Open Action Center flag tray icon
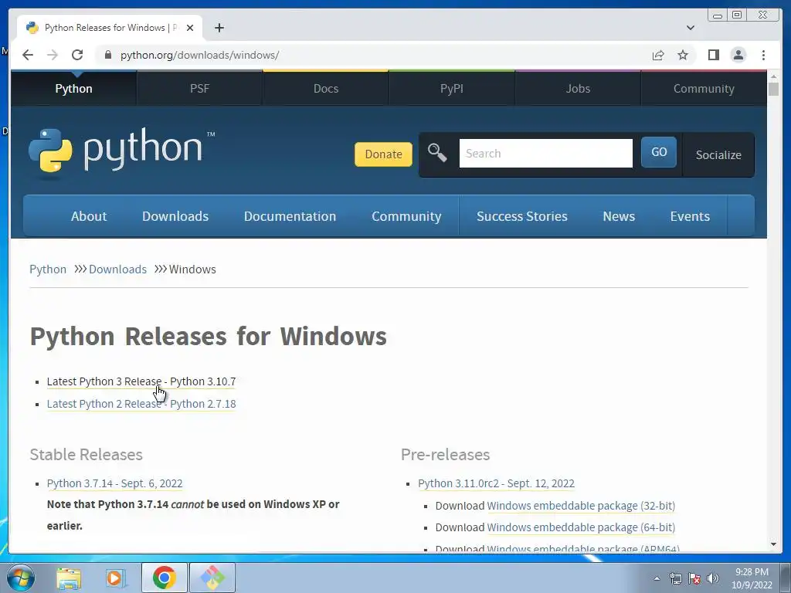791x593 pixels. [694, 578]
